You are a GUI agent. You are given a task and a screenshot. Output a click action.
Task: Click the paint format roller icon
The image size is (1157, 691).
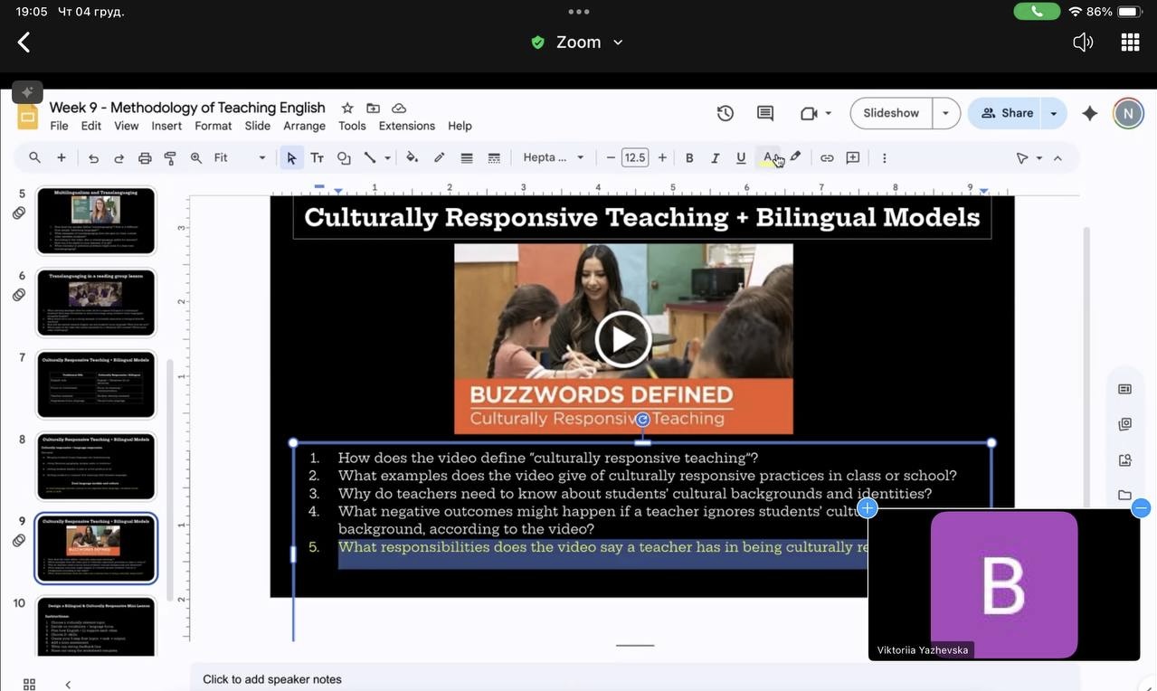point(170,157)
